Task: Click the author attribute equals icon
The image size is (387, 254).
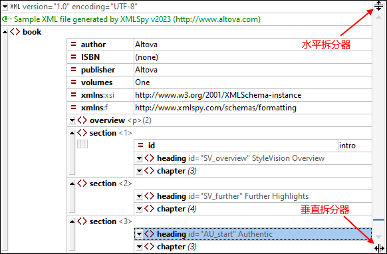Action: point(73,44)
